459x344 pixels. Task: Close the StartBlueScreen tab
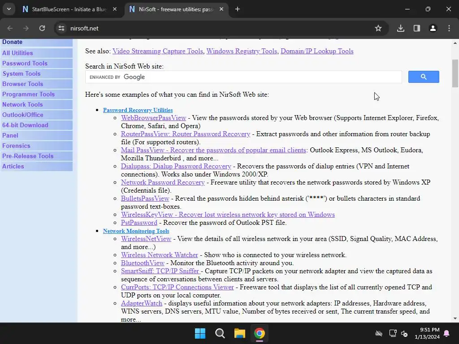[x=115, y=9]
